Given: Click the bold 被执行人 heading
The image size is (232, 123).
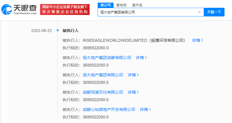Looking at the screenshot, I should [x=70, y=31].
